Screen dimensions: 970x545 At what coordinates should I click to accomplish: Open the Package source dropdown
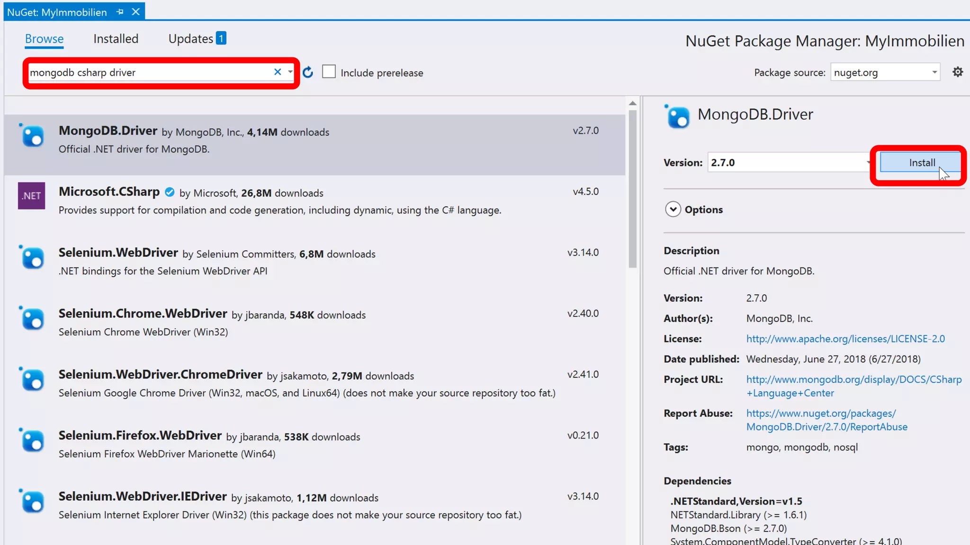pyautogui.click(x=934, y=72)
